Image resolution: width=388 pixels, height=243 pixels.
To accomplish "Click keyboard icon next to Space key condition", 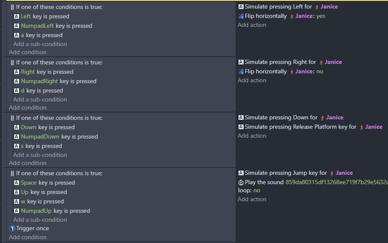I will tap(17, 183).
